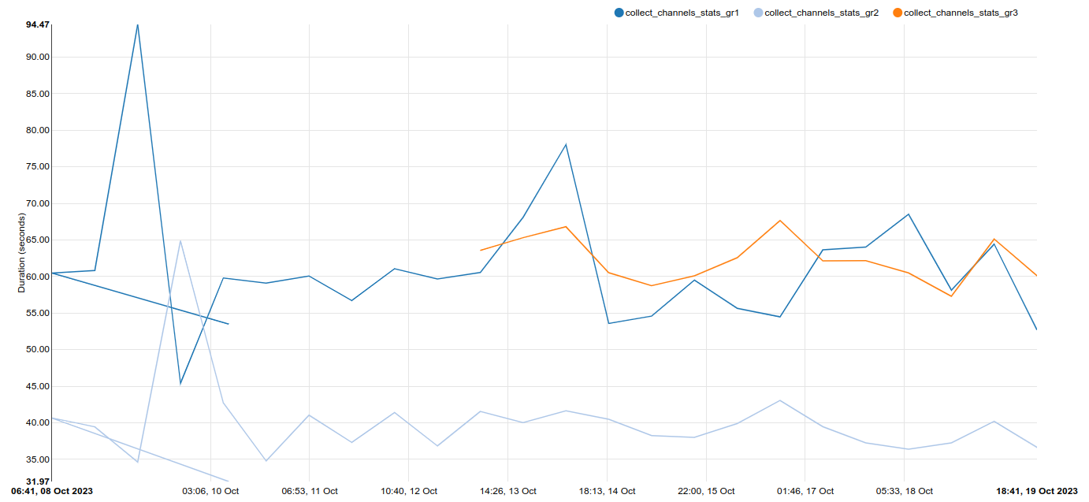Click the gr1 dip near 45 seconds

(x=180, y=384)
